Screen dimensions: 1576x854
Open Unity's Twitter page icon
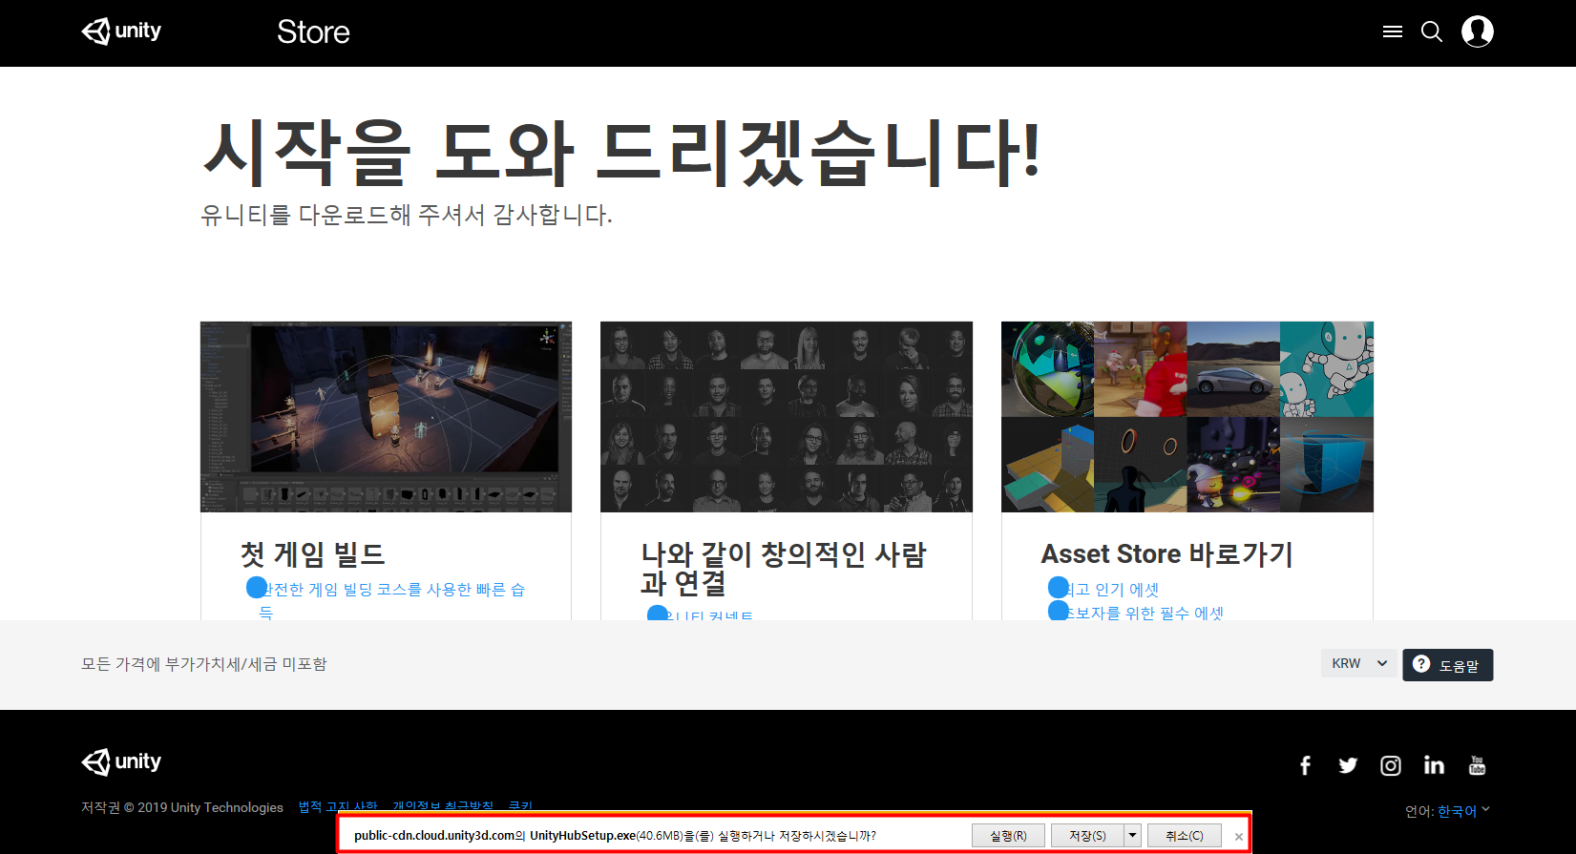tap(1348, 765)
